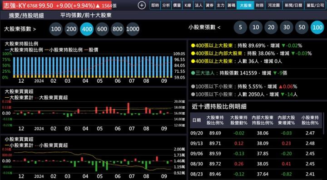
Task: Click the plus add-to-watchlist icon
Action: point(142,5)
